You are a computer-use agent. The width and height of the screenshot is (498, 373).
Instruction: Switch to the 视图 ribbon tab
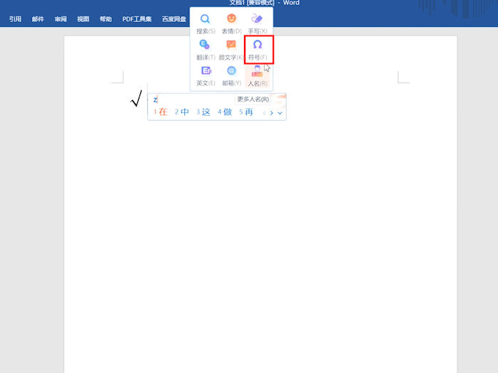(x=83, y=19)
